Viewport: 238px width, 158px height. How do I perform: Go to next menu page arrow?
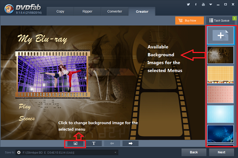tap(131, 143)
